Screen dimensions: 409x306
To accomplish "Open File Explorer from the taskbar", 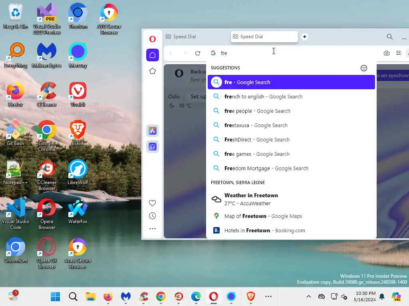I will point(91,296).
